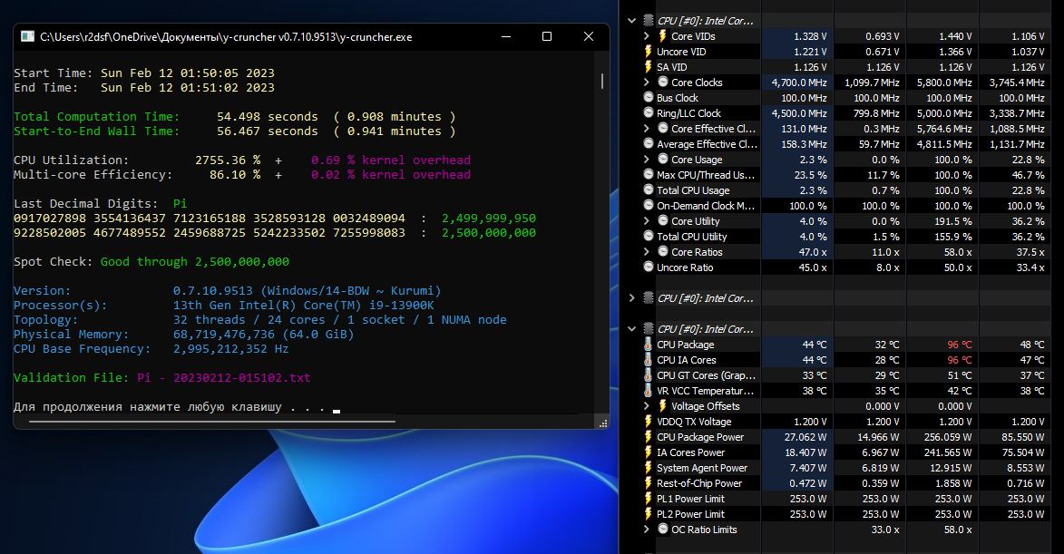Click the Processor(s) i9-13900K line
The width and height of the screenshot is (1064, 554).
pos(224,306)
